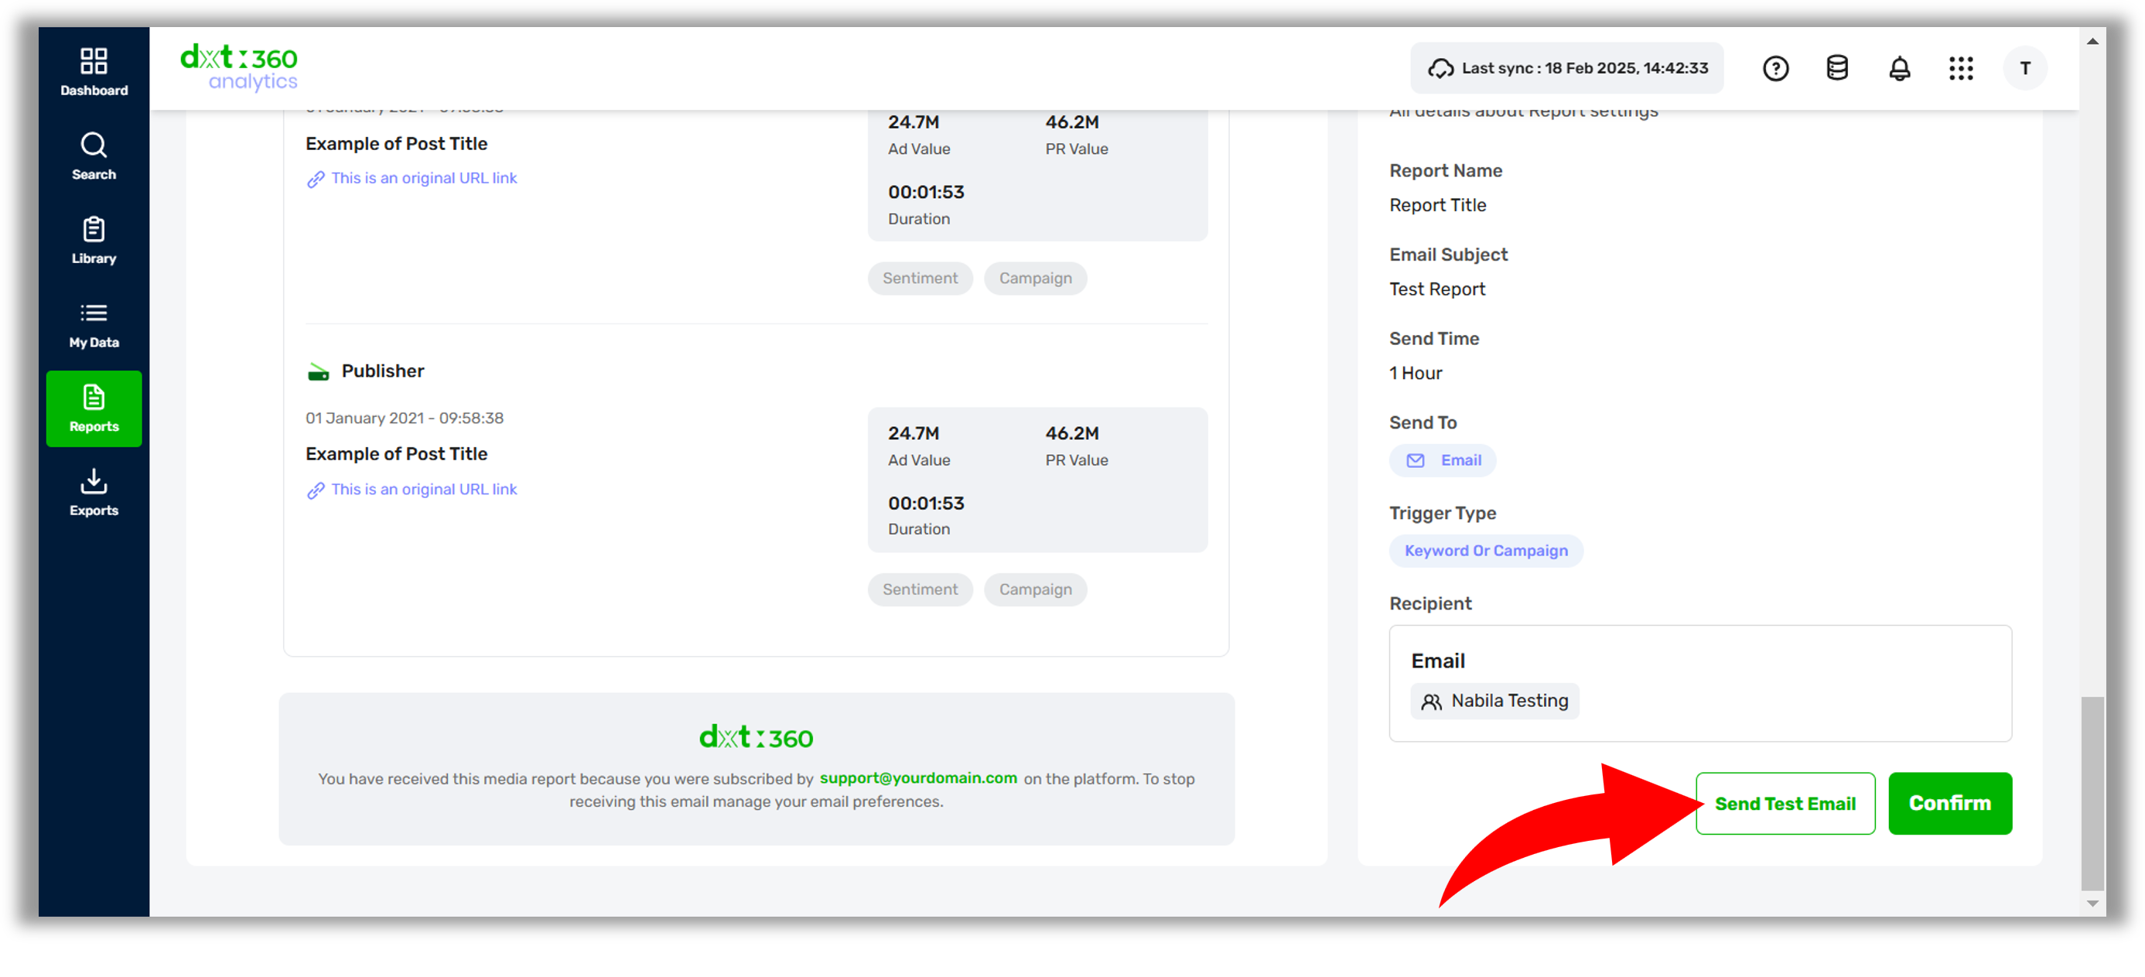2145x977 pixels.
Task: Click Campaign tag on Publisher post
Action: pyautogui.click(x=1035, y=589)
